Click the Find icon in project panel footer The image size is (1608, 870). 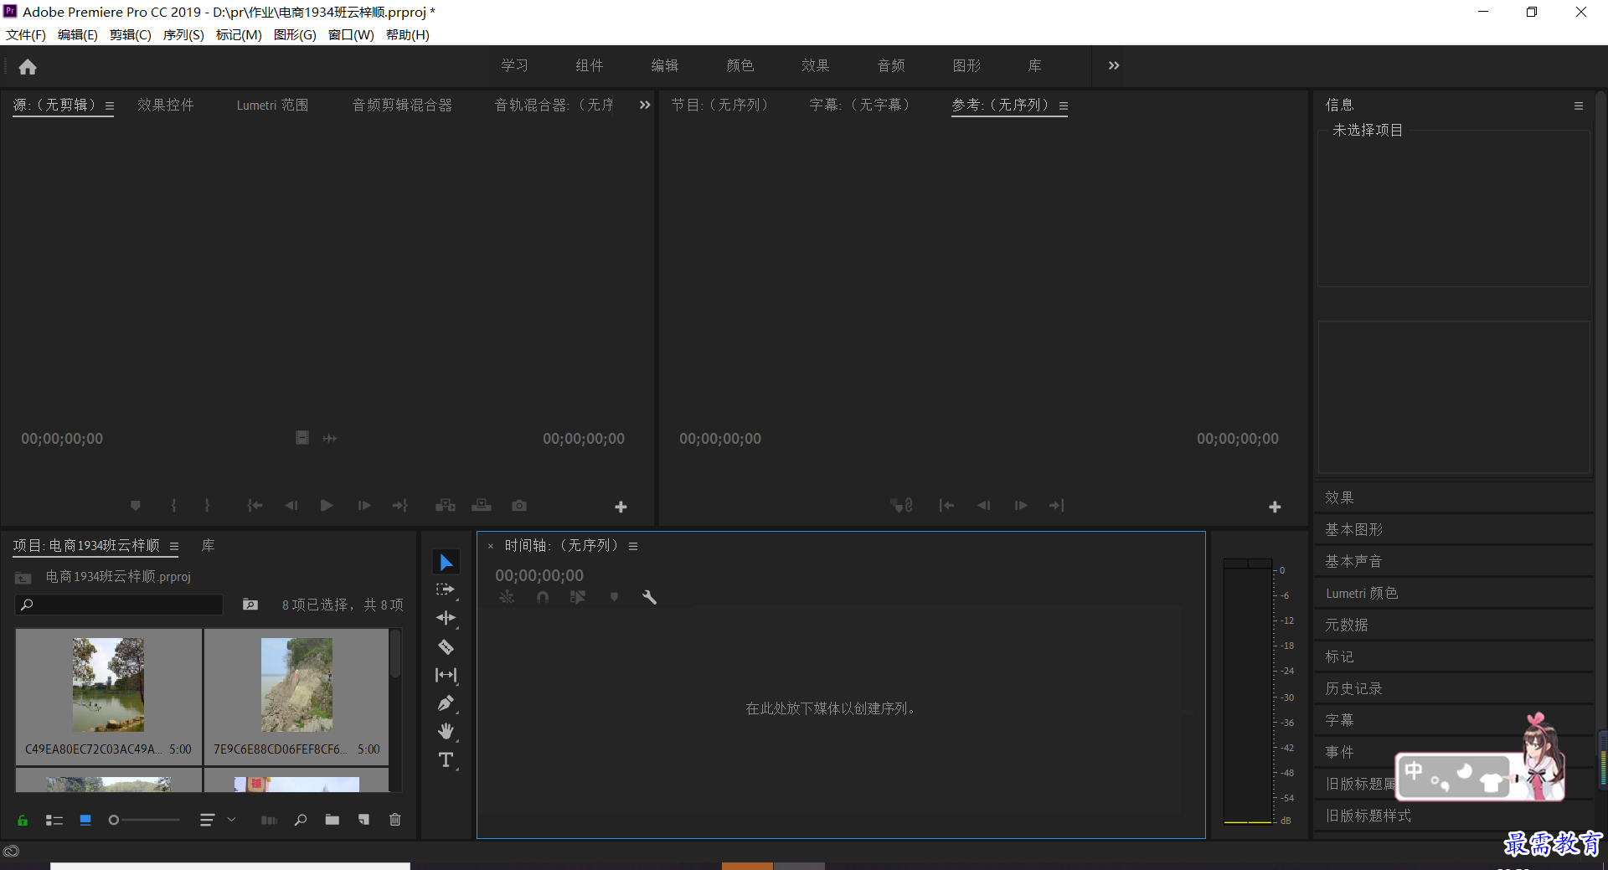pyautogui.click(x=301, y=821)
